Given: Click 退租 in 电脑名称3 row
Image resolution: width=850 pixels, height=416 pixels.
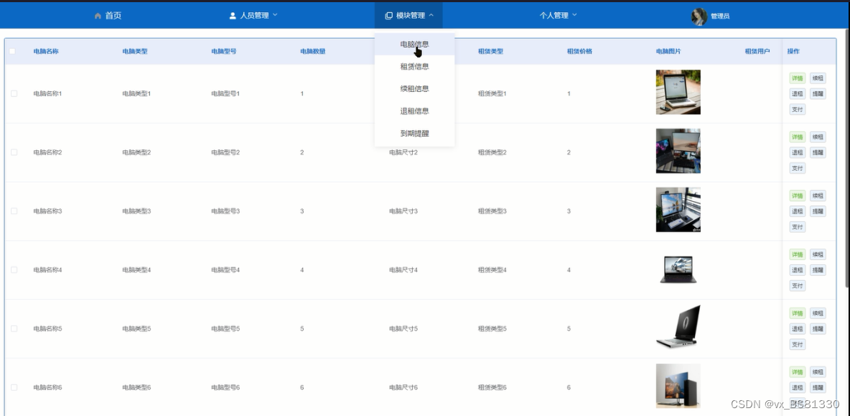Looking at the screenshot, I should coord(798,211).
